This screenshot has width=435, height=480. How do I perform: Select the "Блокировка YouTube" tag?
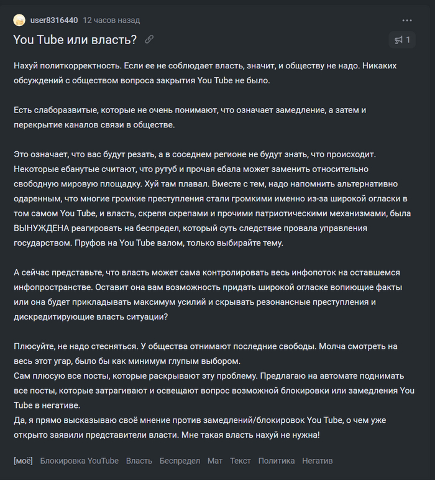(80, 461)
